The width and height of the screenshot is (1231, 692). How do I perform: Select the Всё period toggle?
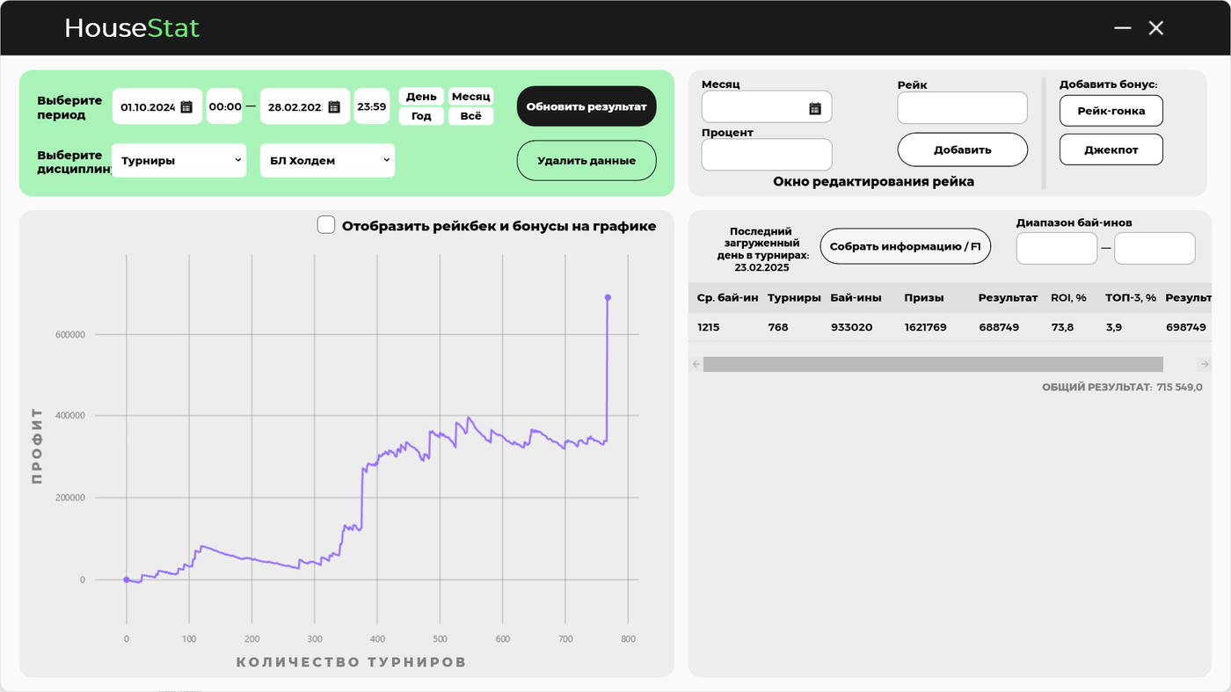470,115
